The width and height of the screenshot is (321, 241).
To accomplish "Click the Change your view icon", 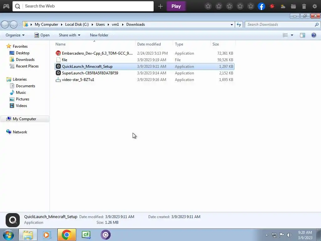I will point(285,35).
